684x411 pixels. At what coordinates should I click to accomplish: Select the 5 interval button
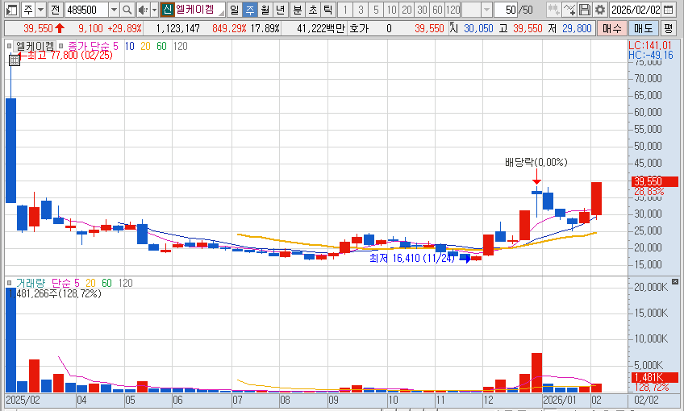(x=376, y=9)
